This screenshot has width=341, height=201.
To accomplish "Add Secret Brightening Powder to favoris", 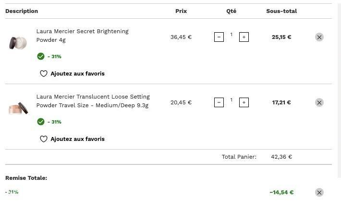I will [x=77, y=74].
